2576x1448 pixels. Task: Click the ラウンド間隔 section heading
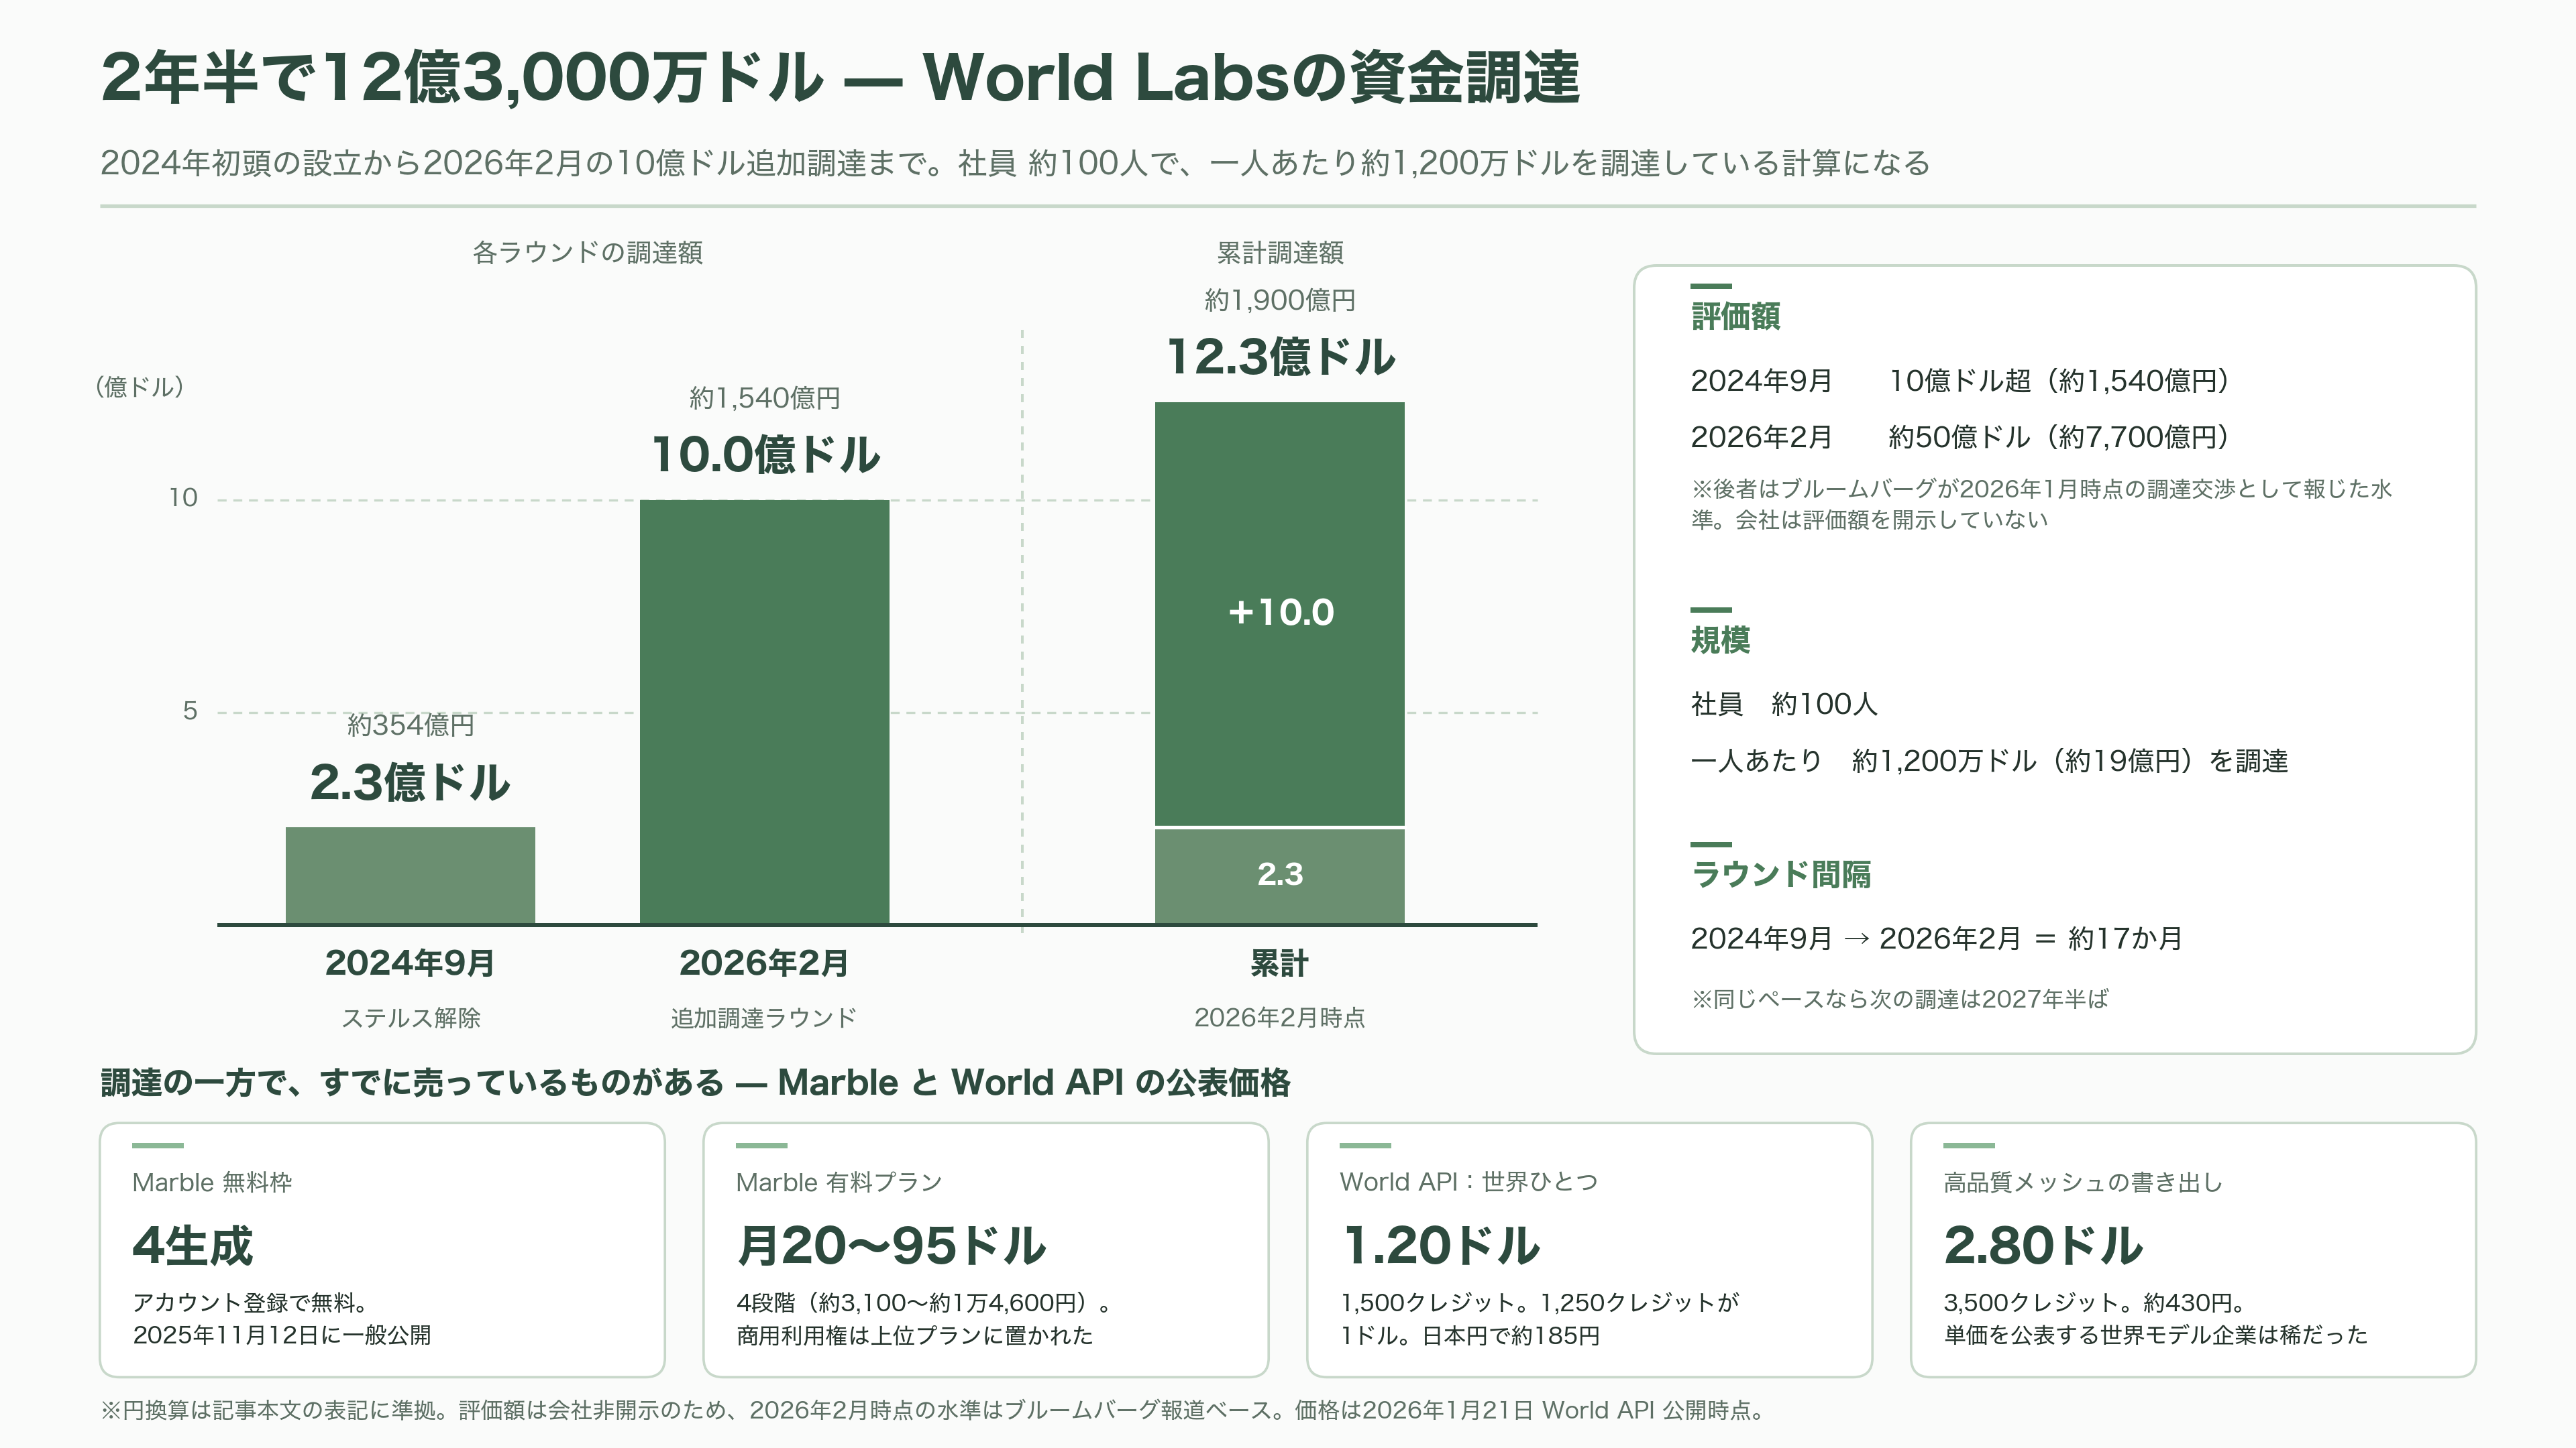tap(1780, 876)
